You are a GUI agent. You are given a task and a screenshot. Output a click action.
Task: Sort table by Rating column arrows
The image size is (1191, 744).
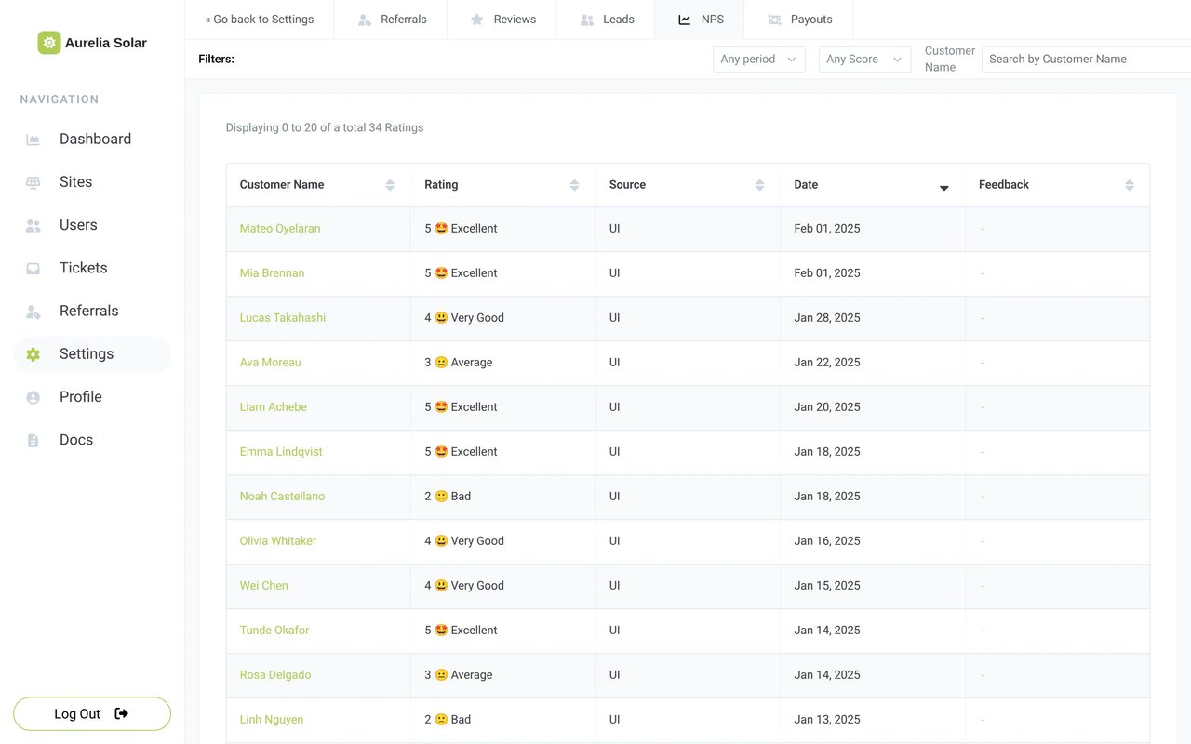point(575,185)
